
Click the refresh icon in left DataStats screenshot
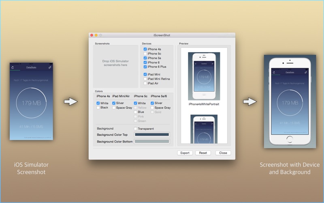[x=13, y=67]
